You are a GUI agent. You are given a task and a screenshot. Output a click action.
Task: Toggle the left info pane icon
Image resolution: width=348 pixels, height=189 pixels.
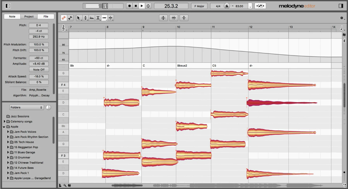8,6
